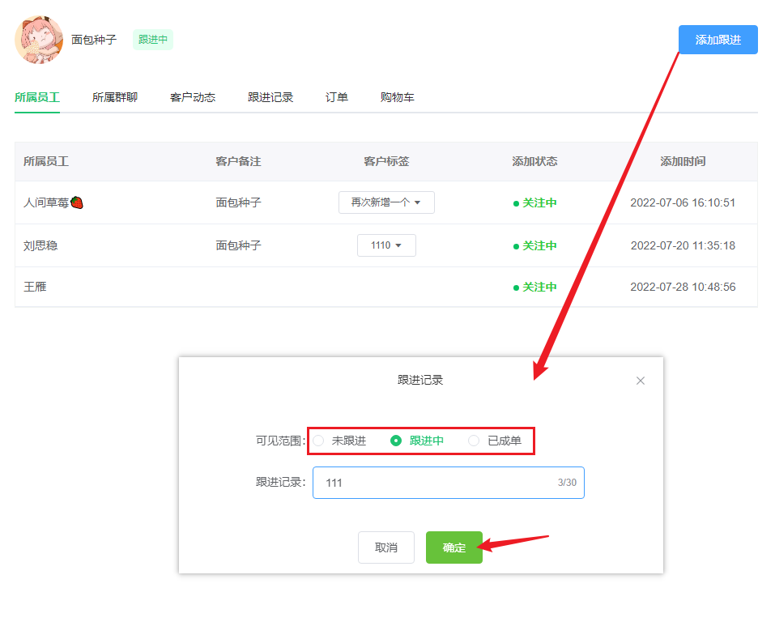Switch to the 订单 tab
This screenshot has height=639, width=775.
[336, 96]
